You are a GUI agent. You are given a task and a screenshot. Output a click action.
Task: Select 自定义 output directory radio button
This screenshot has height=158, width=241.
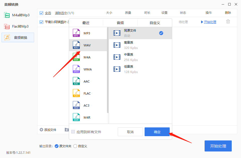(75, 146)
